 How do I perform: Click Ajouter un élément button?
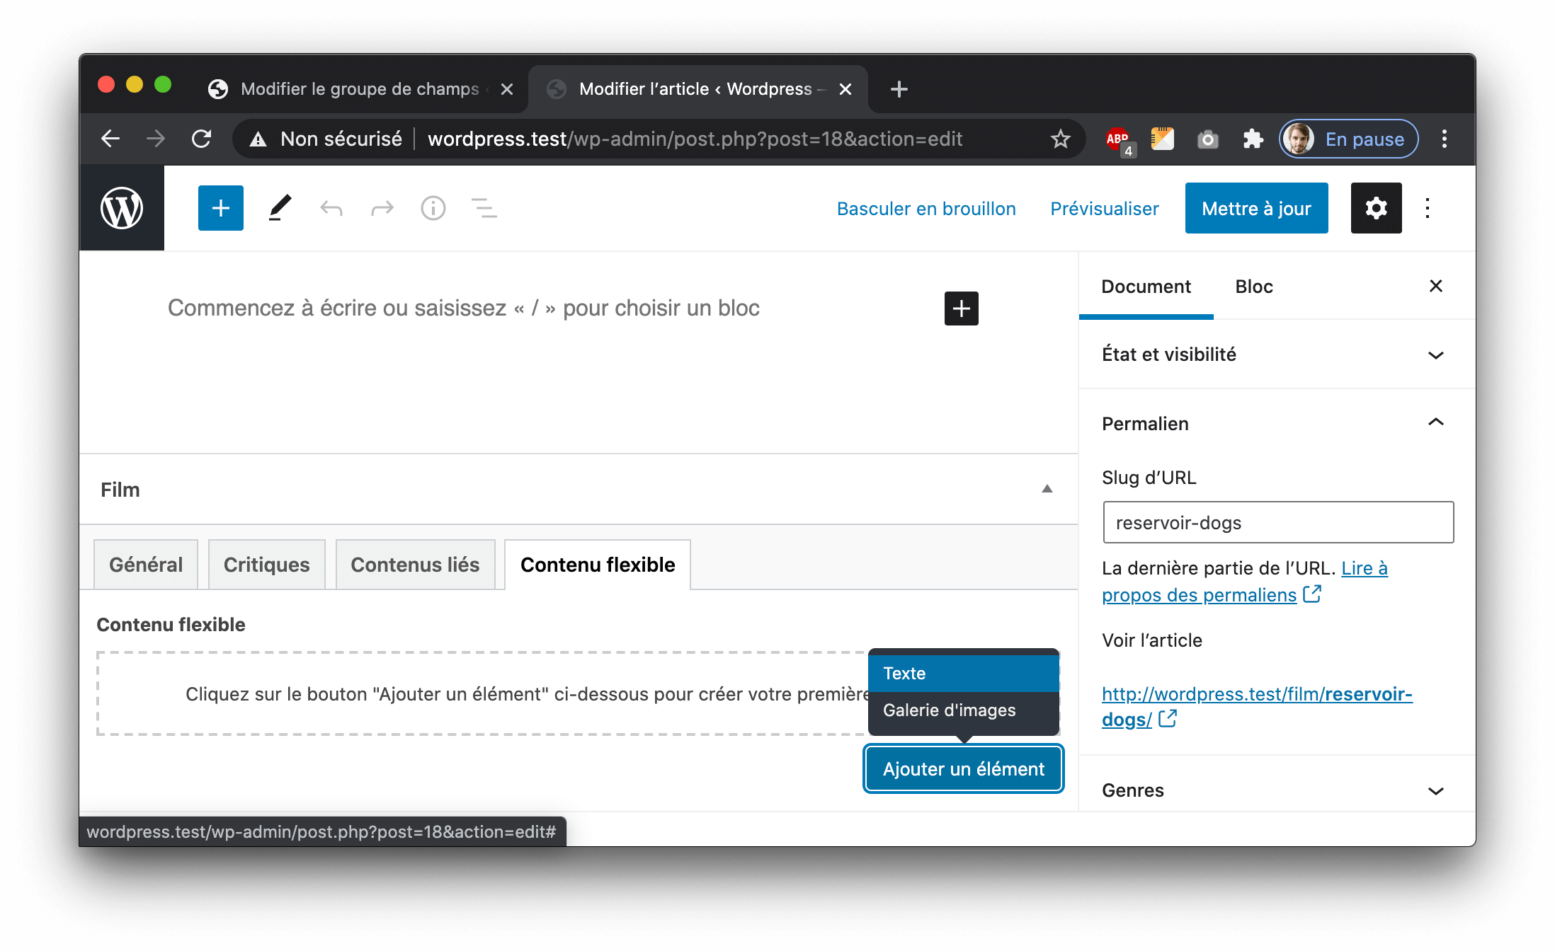point(963,768)
